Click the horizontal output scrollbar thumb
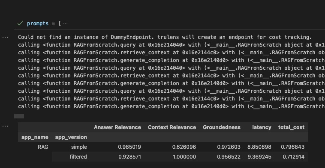Screen dimensions: 325x168 point(19,116)
